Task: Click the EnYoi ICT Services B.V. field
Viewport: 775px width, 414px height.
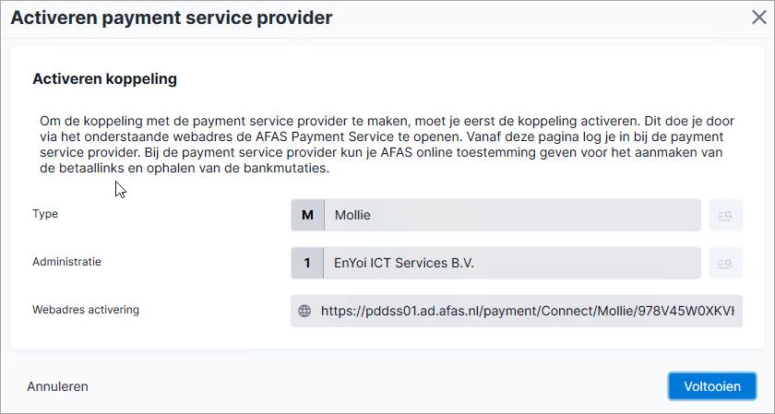Action: click(x=512, y=263)
